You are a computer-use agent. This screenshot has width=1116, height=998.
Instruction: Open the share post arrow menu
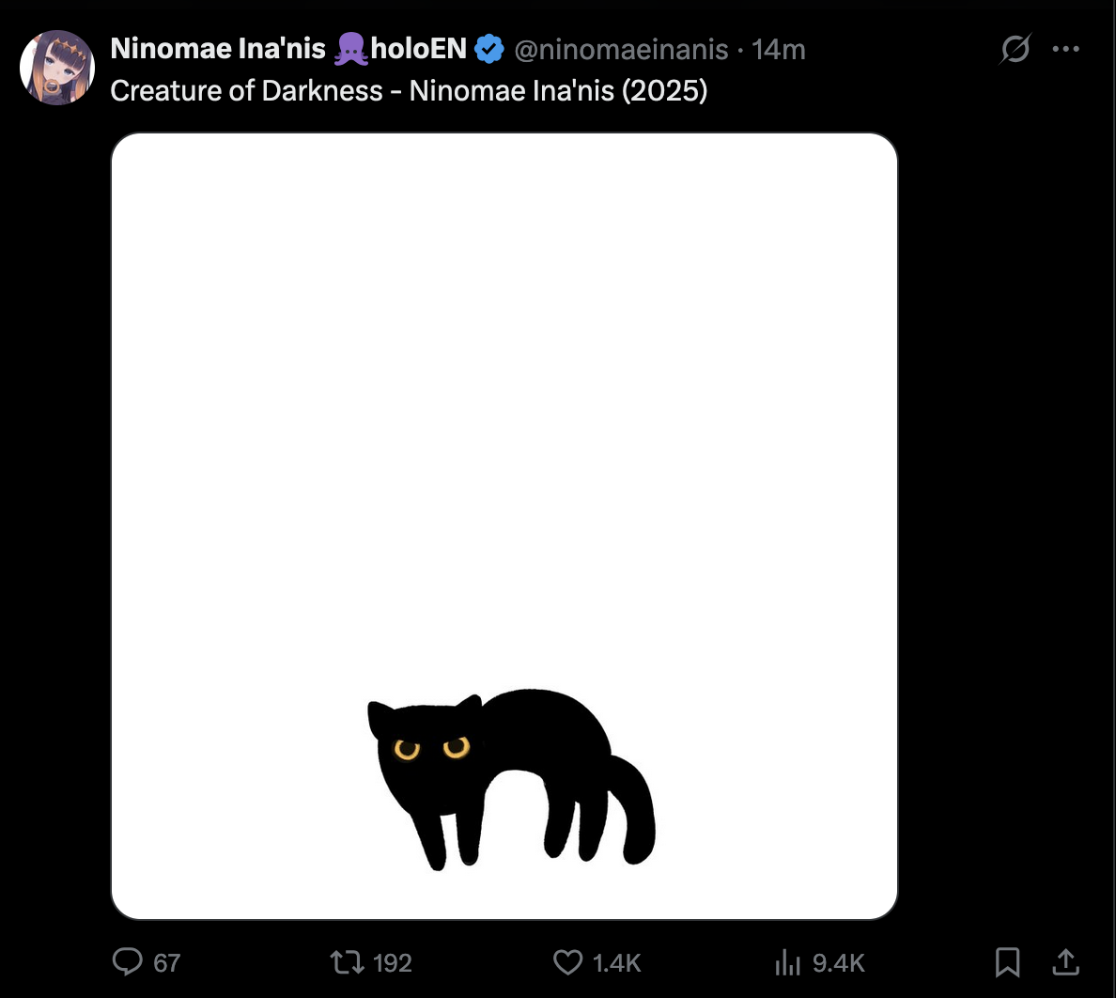(1065, 961)
